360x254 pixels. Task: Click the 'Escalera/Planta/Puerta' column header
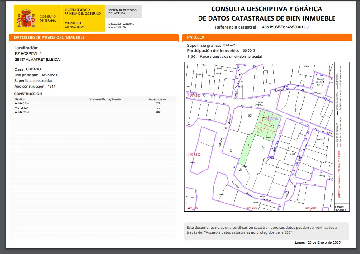pos(104,99)
